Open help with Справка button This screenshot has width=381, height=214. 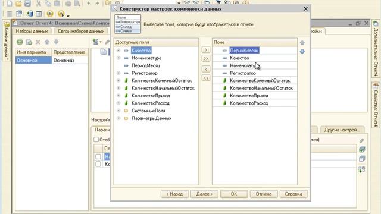point(293,194)
